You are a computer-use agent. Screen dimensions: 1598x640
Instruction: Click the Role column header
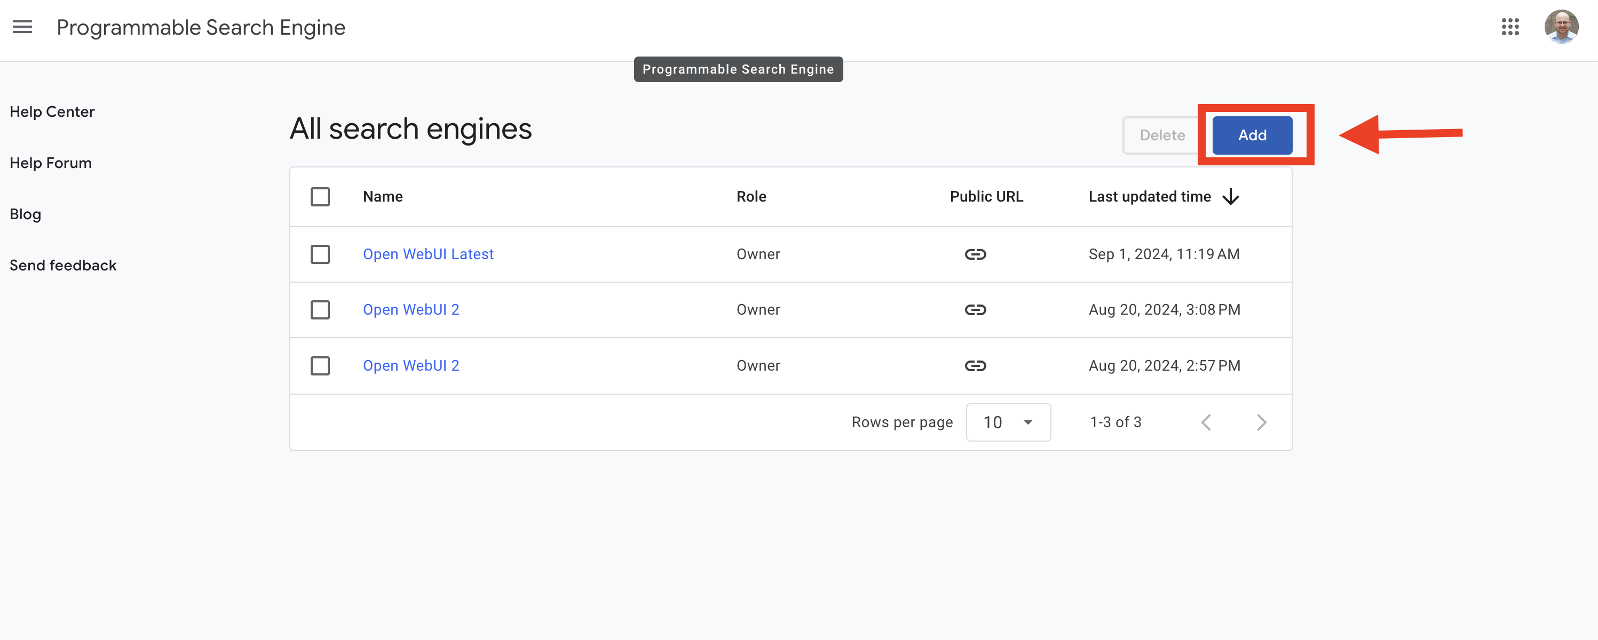(x=751, y=197)
